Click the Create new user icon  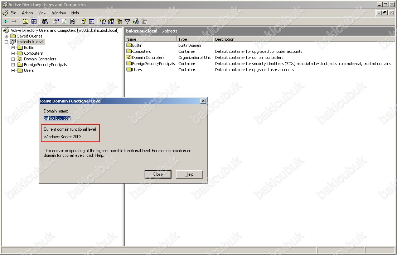(x=103, y=22)
